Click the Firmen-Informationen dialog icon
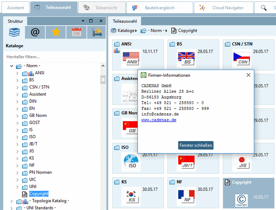Image resolution: width=276 pixels, height=210 pixels. coord(144,75)
